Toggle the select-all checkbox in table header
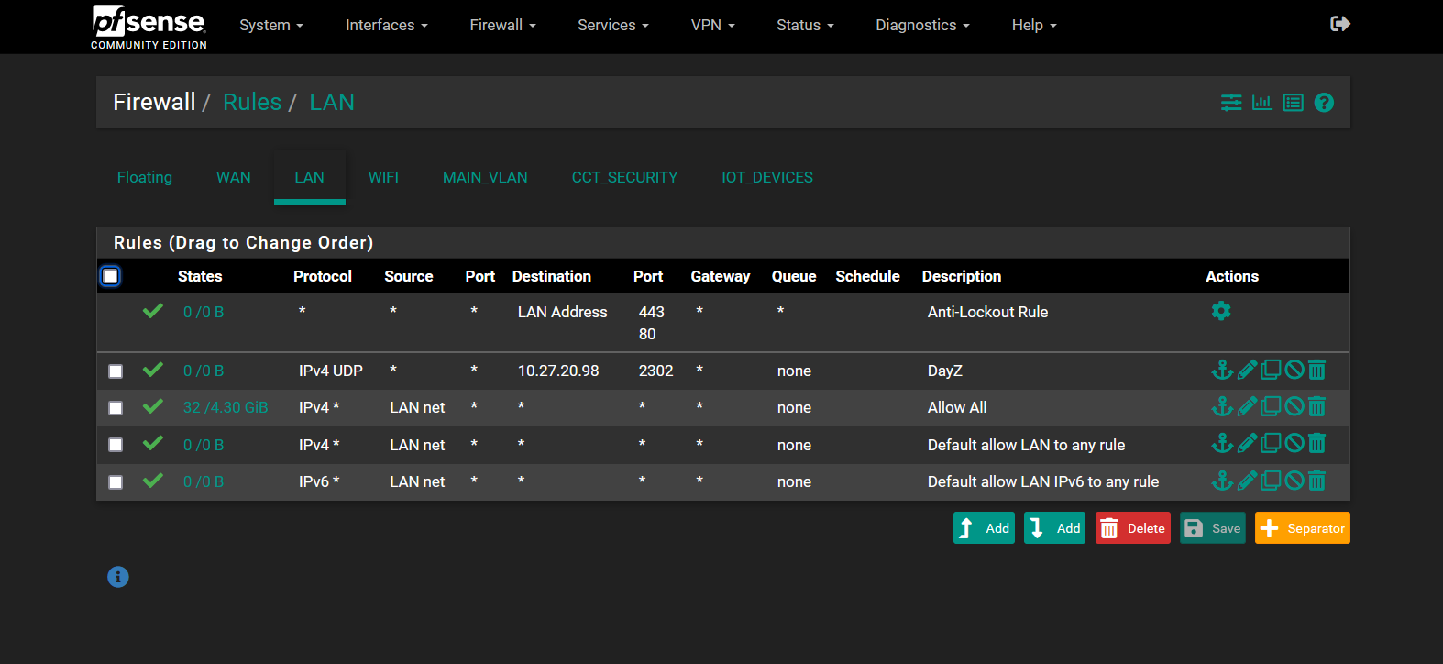The width and height of the screenshot is (1443, 664). point(110,276)
